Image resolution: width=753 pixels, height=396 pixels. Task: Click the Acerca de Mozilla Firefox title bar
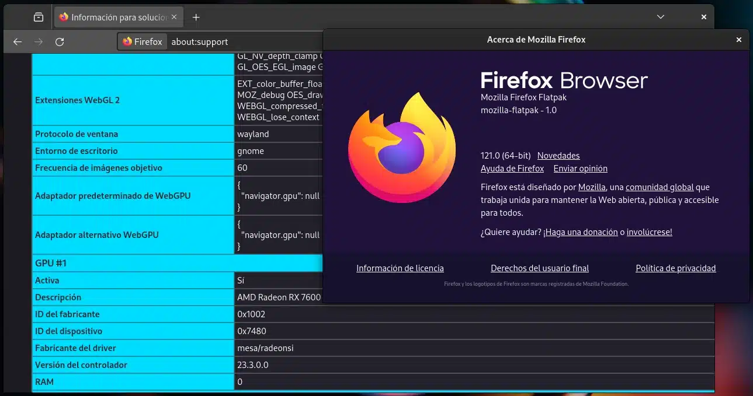[x=536, y=40]
